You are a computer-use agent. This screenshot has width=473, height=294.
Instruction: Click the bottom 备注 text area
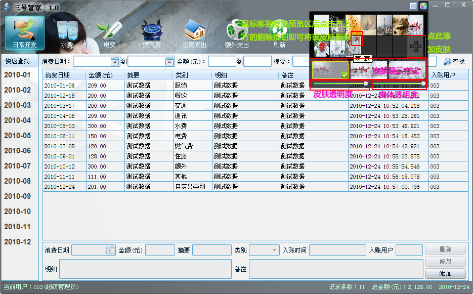[x=336, y=269]
